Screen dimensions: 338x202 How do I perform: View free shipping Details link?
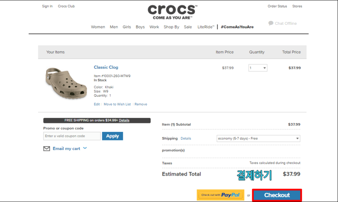(124, 120)
